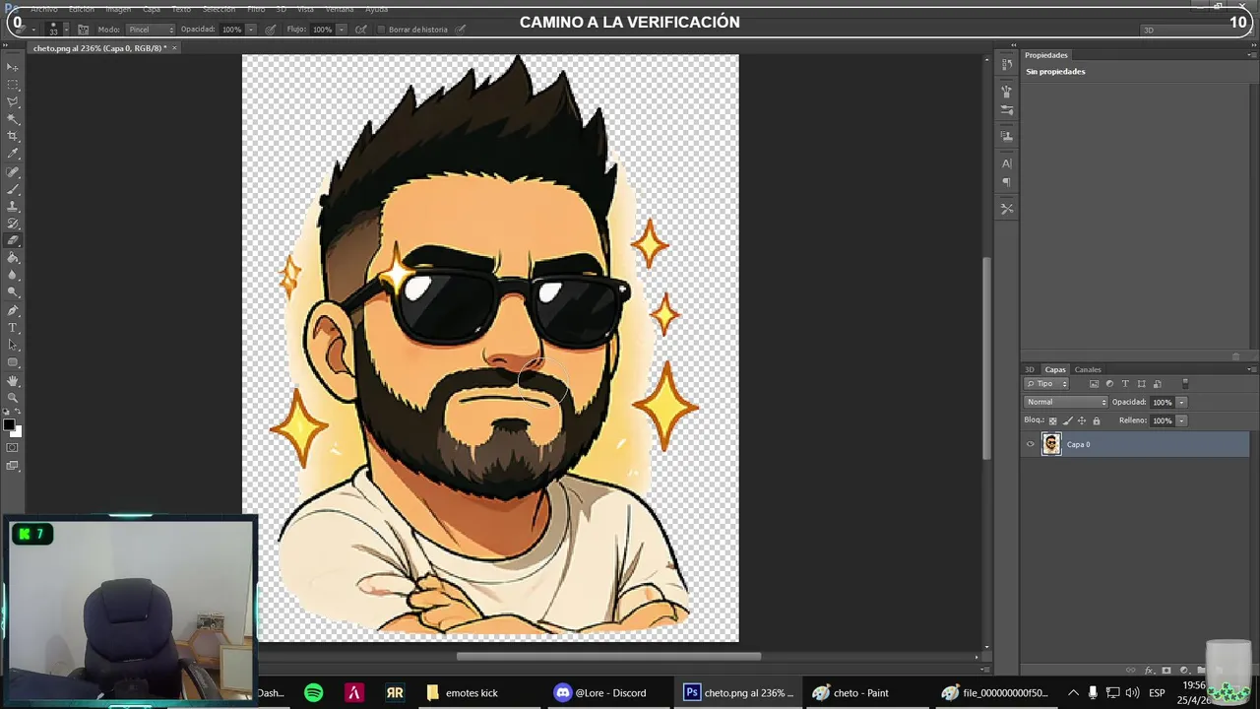Open Opacidad dropdown in options bar
The width and height of the screenshot is (1260, 709).
pos(251,30)
